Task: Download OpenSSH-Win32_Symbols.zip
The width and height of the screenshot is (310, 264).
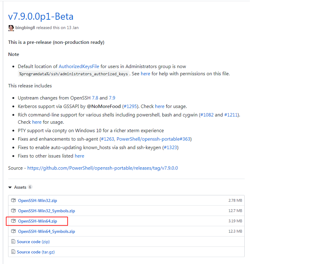Action: pos(46,211)
